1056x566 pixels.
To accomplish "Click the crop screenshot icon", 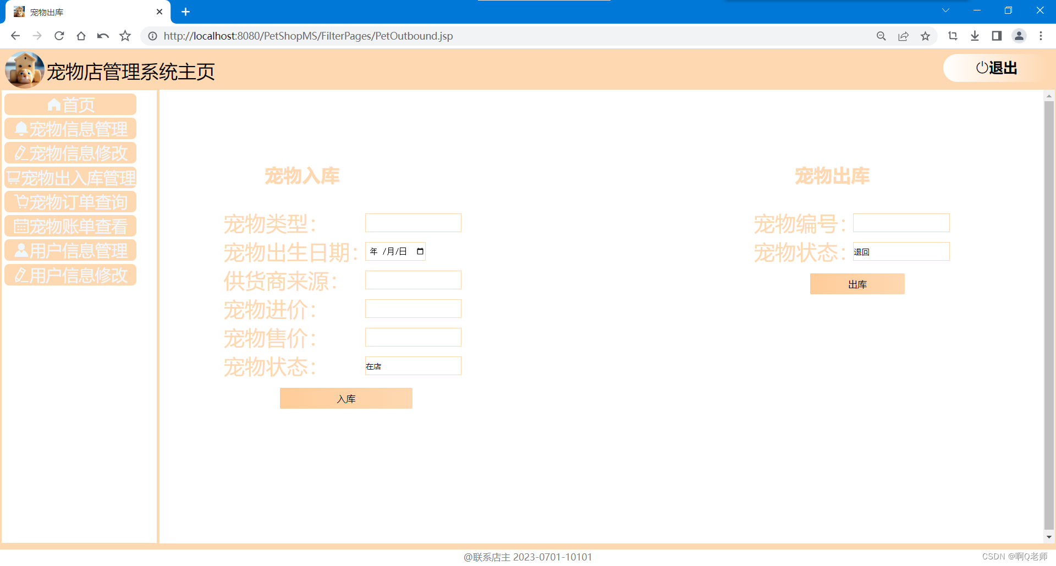I will pos(953,36).
